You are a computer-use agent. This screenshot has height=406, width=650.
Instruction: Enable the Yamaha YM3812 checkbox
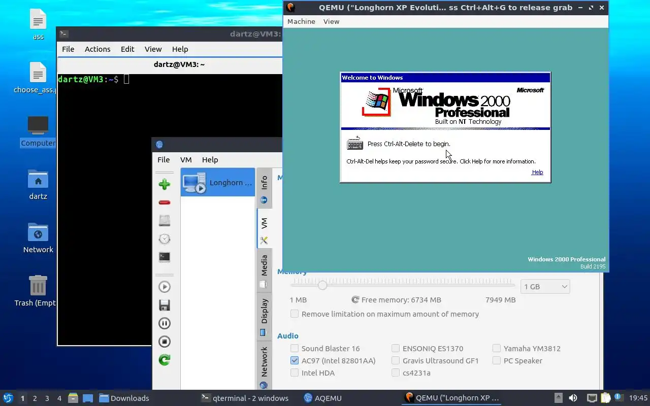coord(497,348)
